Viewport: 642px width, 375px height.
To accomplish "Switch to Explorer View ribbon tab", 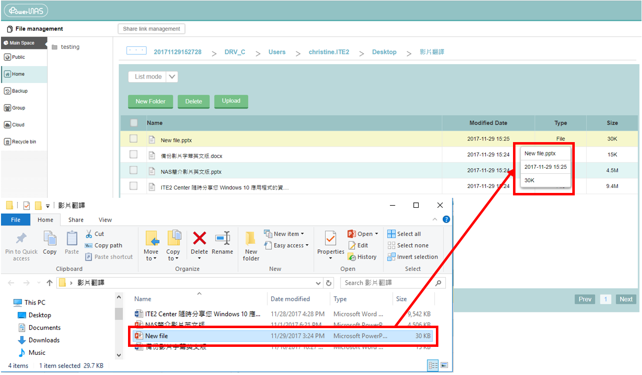I will click(x=105, y=220).
